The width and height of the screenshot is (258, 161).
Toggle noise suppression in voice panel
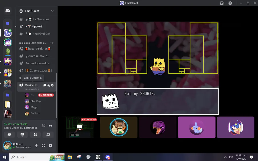[x=44, y=126]
